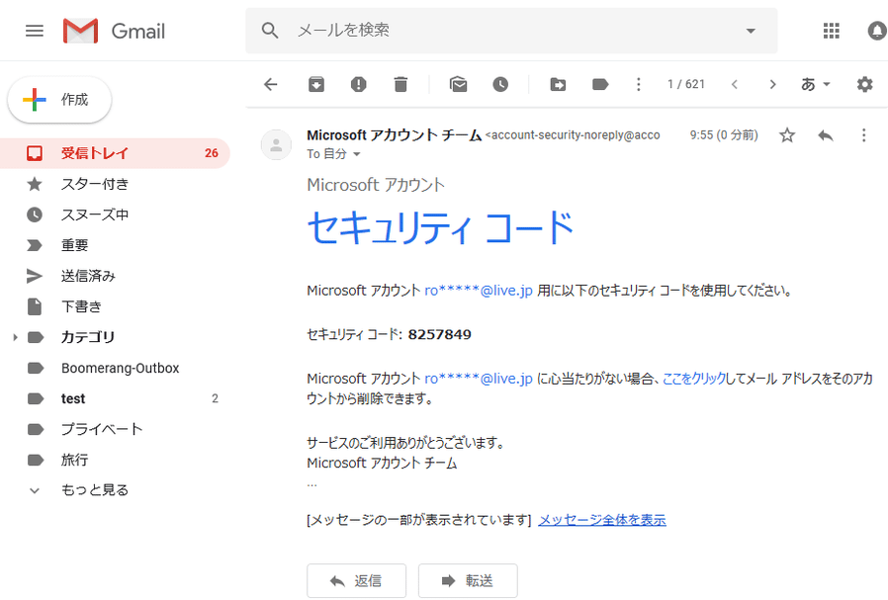Open the Google apps grid
The image size is (888, 600).
pyautogui.click(x=831, y=31)
